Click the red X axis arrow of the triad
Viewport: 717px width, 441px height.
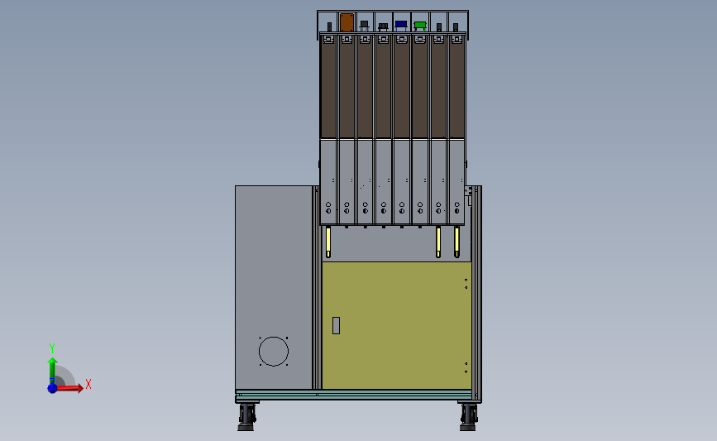69,388
